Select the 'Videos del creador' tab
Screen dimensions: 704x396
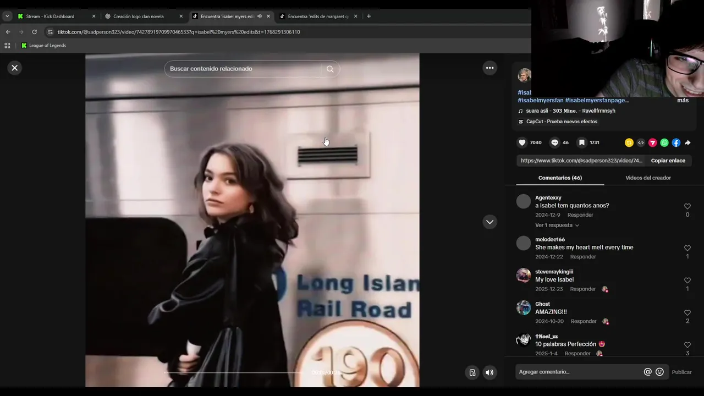pyautogui.click(x=648, y=178)
